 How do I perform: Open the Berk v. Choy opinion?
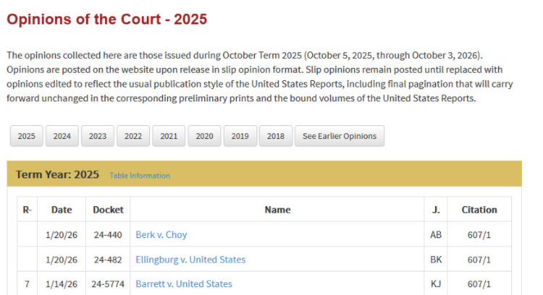click(161, 234)
